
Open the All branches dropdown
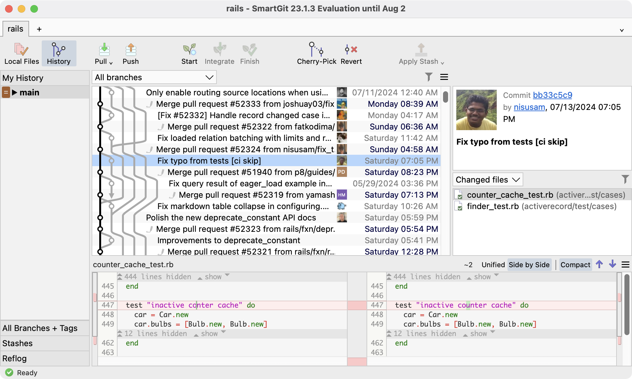(154, 77)
